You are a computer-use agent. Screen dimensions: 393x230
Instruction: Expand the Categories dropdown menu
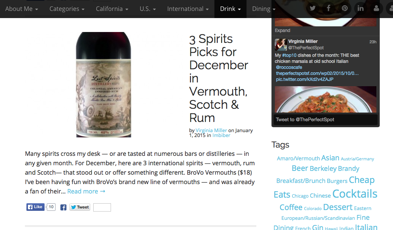67,9
